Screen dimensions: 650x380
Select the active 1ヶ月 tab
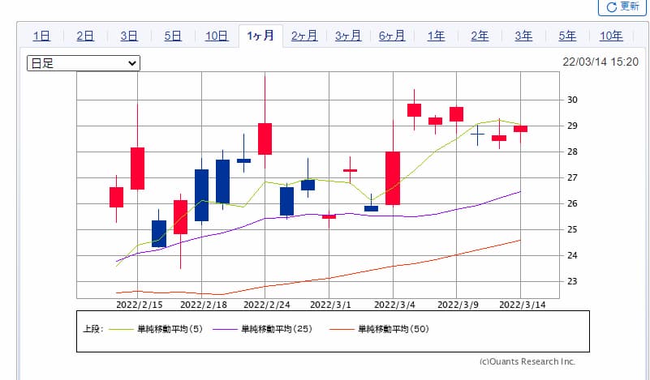pos(260,36)
